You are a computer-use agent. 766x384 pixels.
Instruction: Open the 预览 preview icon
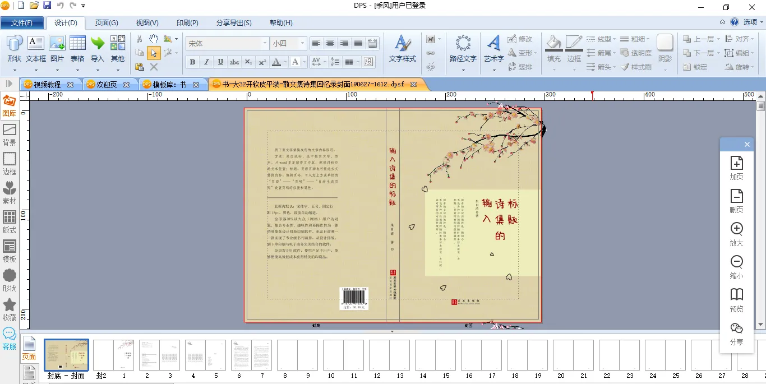736,295
